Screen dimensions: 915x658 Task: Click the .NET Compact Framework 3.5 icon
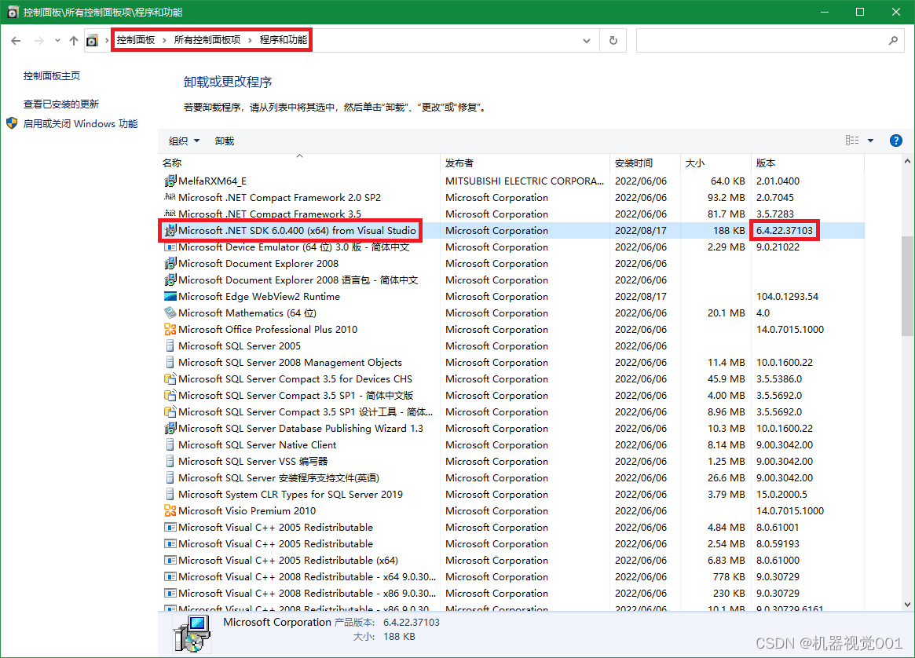[170, 214]
